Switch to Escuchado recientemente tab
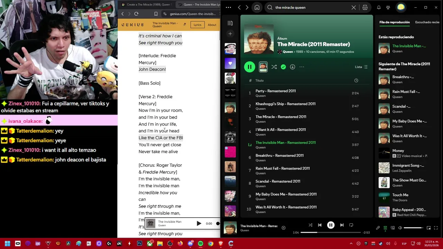Image resolution: width=443 pixels, height=249 pixels. pyautogui.click(x=427, y=22)
